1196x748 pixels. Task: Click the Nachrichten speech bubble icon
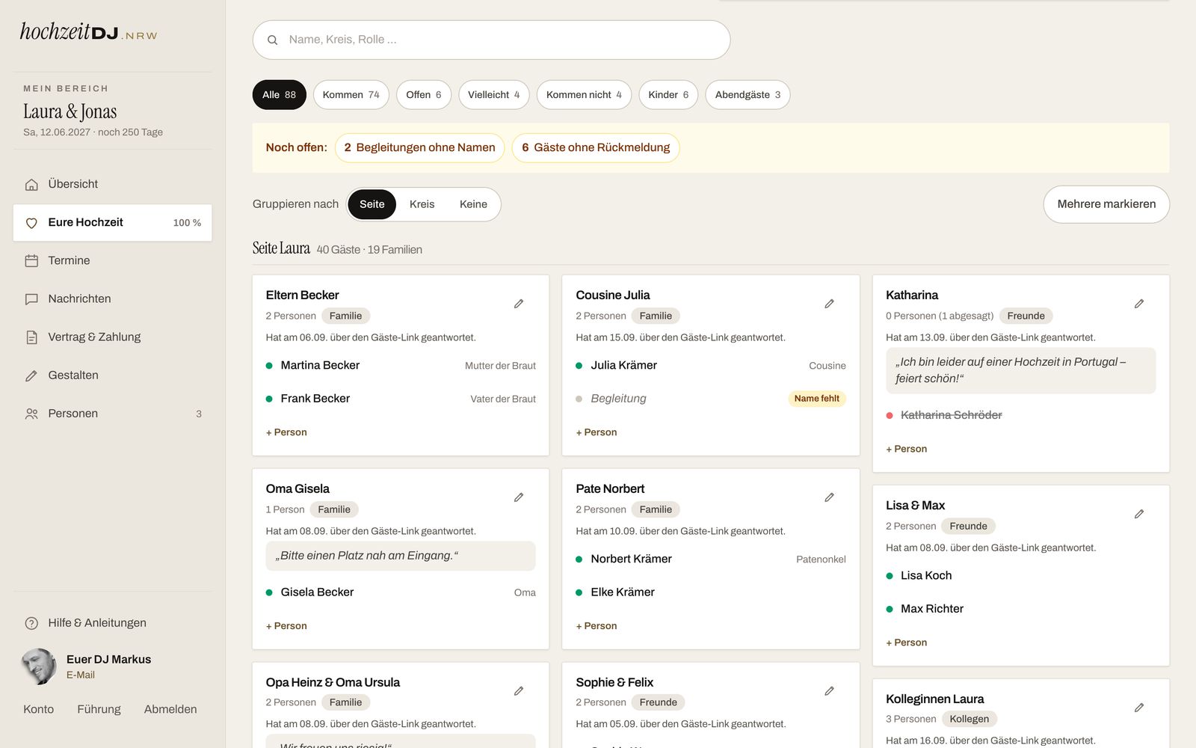[31, 299]
